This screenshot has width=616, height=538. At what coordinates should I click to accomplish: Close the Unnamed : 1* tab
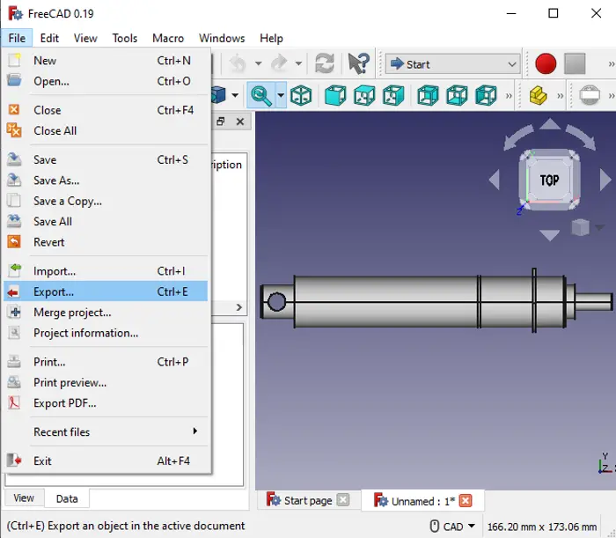[466, 500]
